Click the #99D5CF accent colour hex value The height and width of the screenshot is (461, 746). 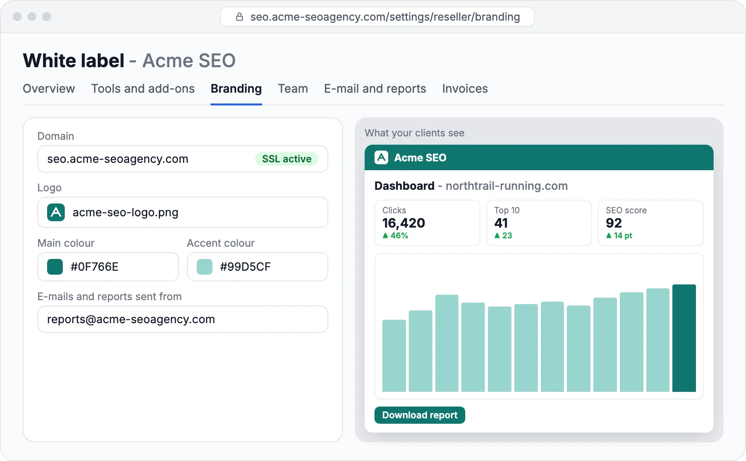(245, 267)
